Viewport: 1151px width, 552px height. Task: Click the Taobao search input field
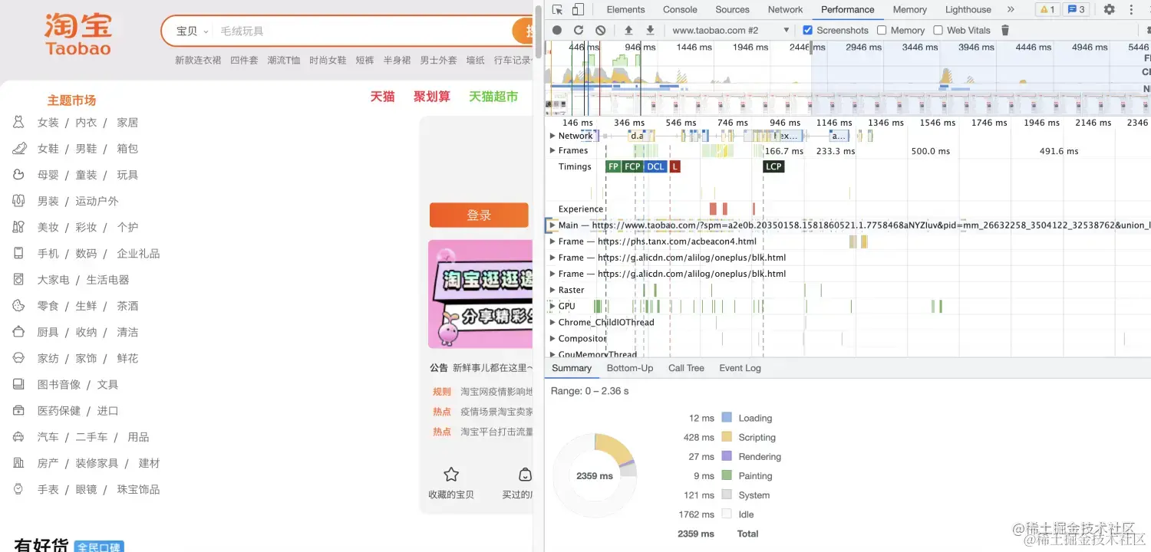pos(364,31)
